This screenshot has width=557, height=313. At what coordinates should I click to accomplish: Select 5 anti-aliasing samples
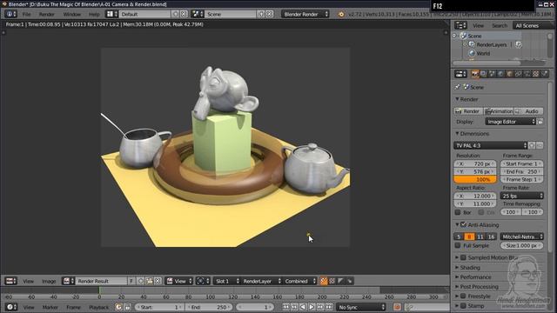[x=459, y=236]
